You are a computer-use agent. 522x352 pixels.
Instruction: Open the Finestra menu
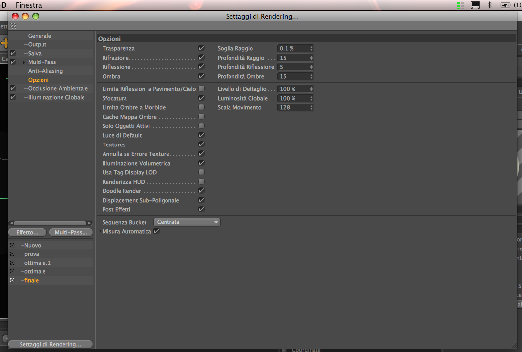tap(29, 5)
